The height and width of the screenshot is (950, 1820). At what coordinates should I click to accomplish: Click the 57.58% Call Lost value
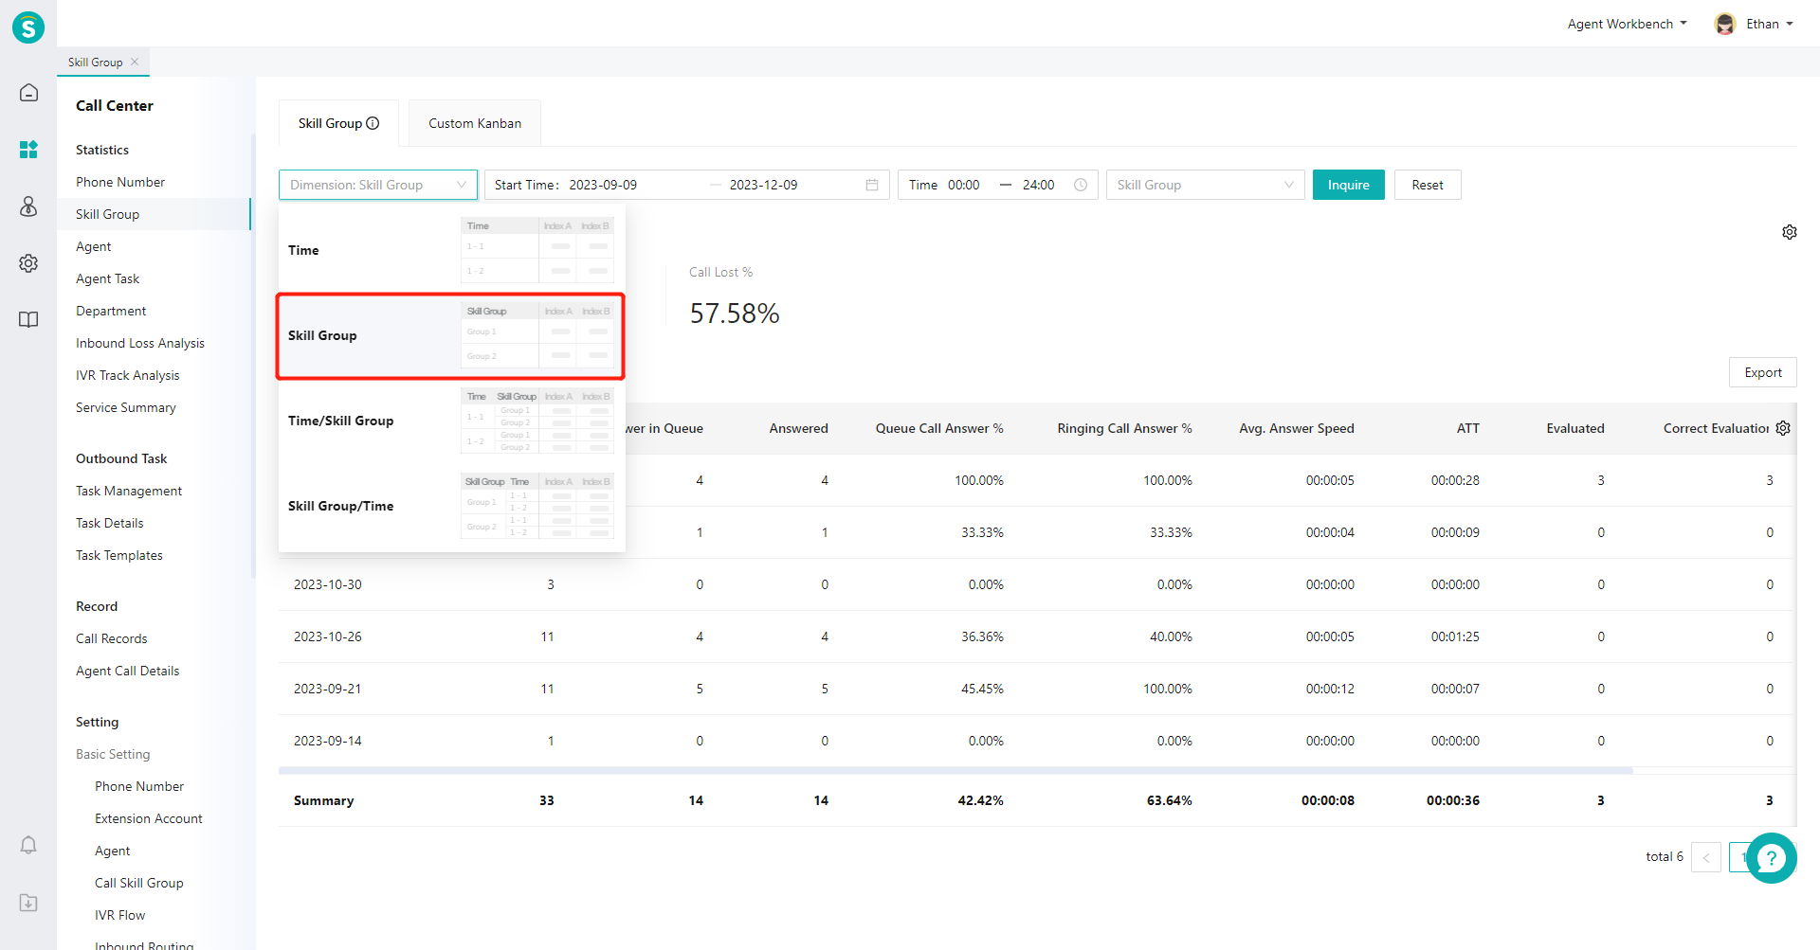[x=735, y=314]
